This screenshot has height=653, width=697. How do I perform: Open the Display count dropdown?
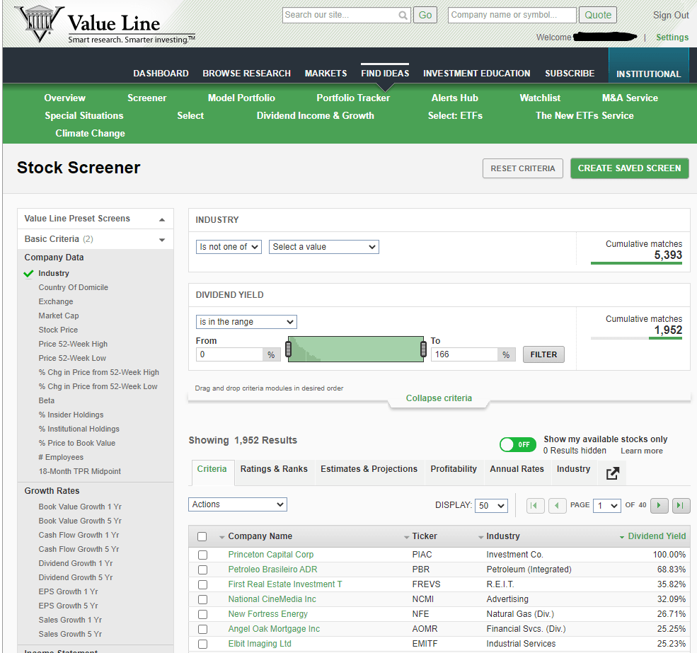(492, 505)
